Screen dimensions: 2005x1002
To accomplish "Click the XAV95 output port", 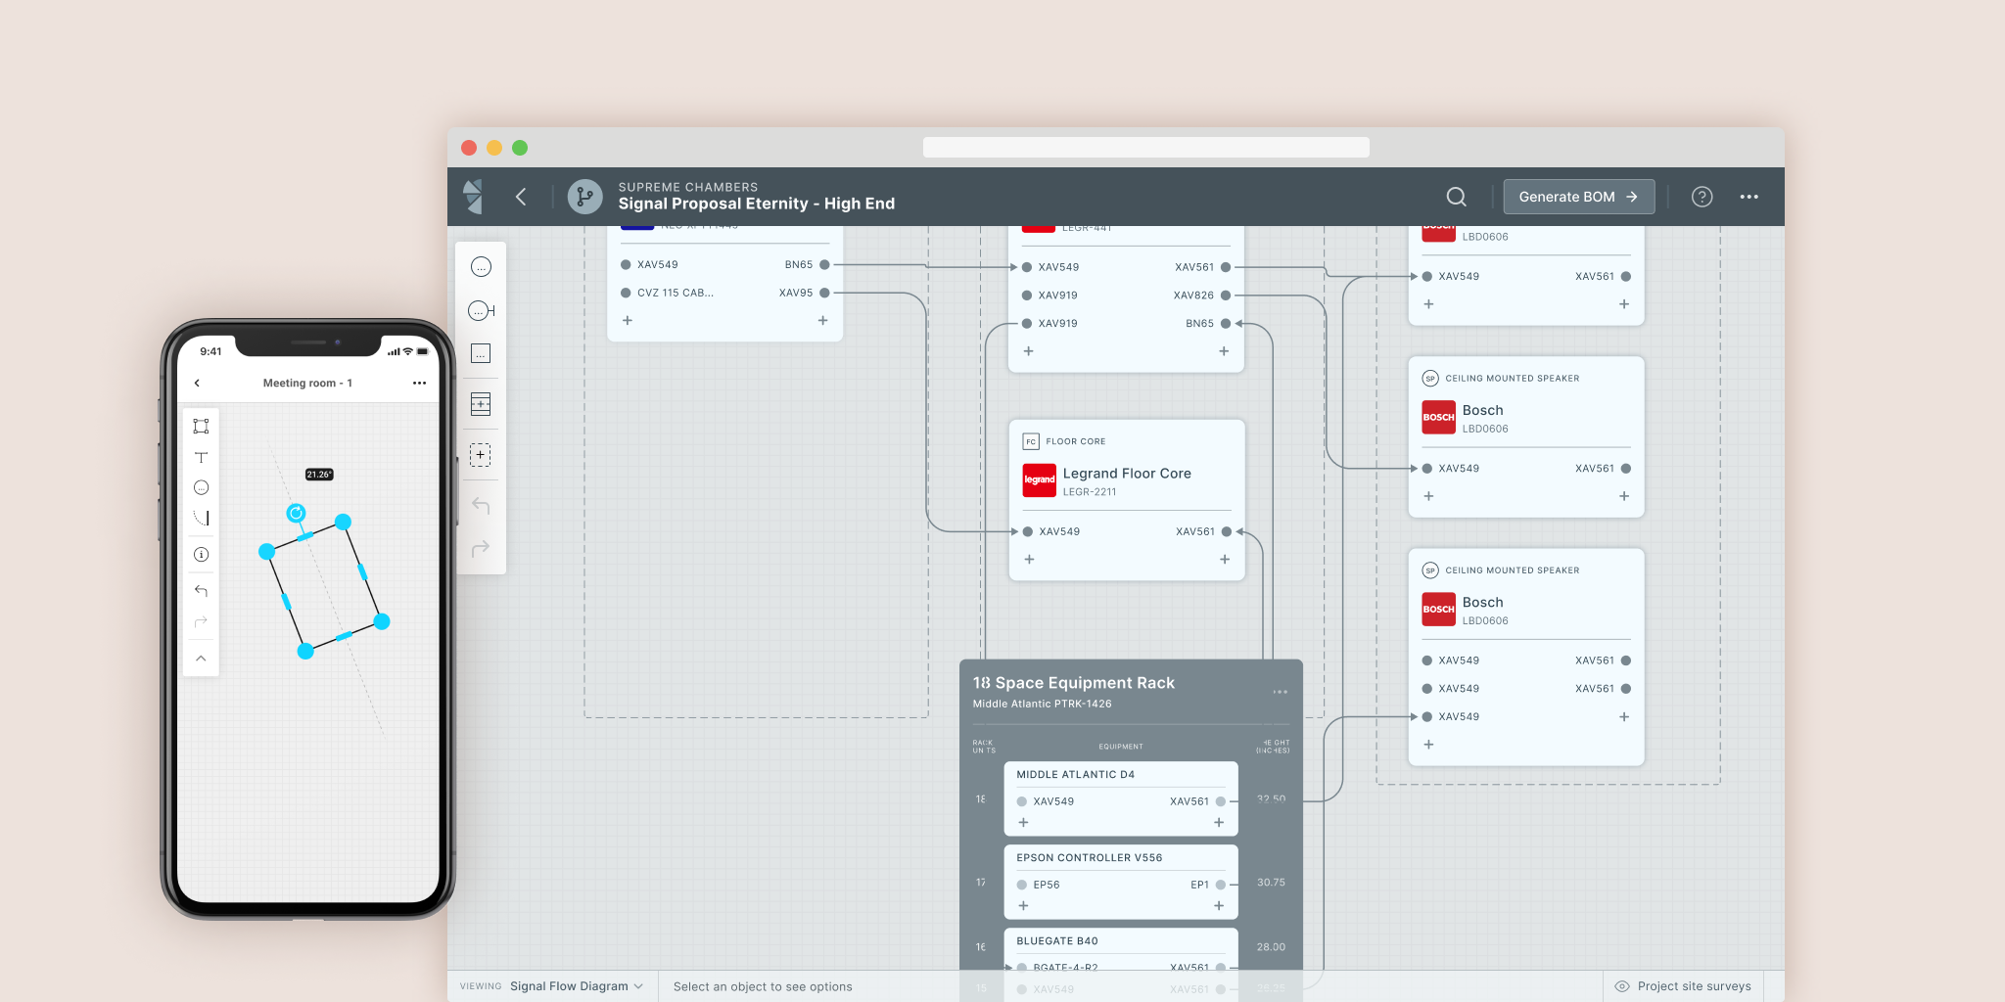I will pyautogui.click(x=824, y=293).
